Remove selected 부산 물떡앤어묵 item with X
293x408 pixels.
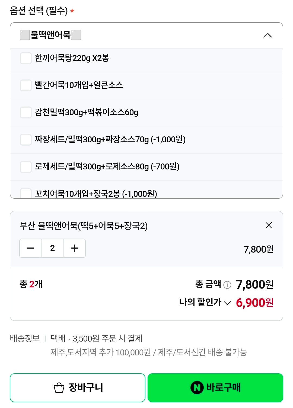(269, 225)
